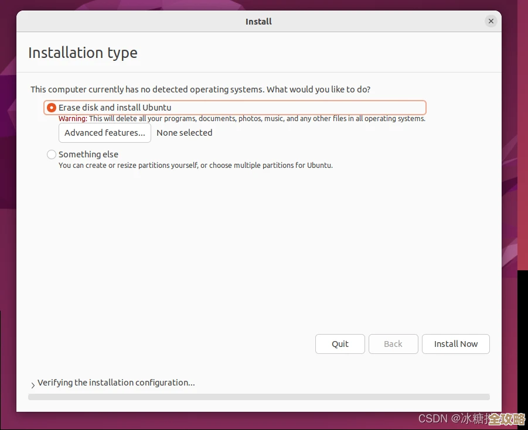The width and height of the screenshot is (528, 430).
Task: Click the None selected label
Action: point(184,133)
